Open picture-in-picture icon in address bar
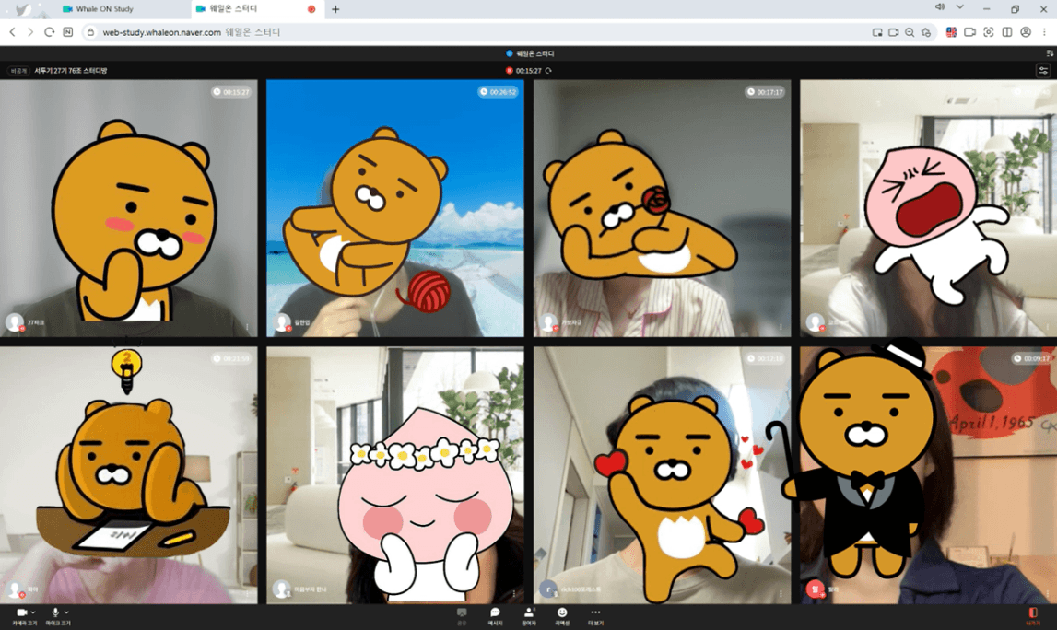 (877, 31)
